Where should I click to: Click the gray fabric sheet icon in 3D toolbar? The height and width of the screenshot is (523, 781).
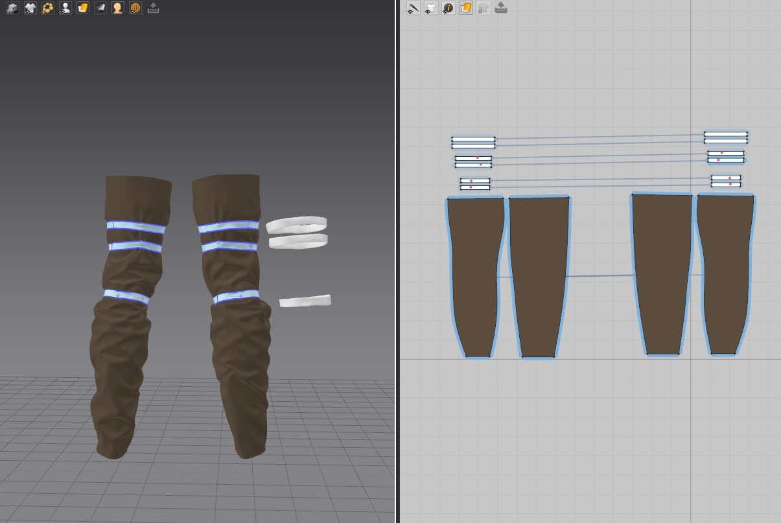[100, 8]
